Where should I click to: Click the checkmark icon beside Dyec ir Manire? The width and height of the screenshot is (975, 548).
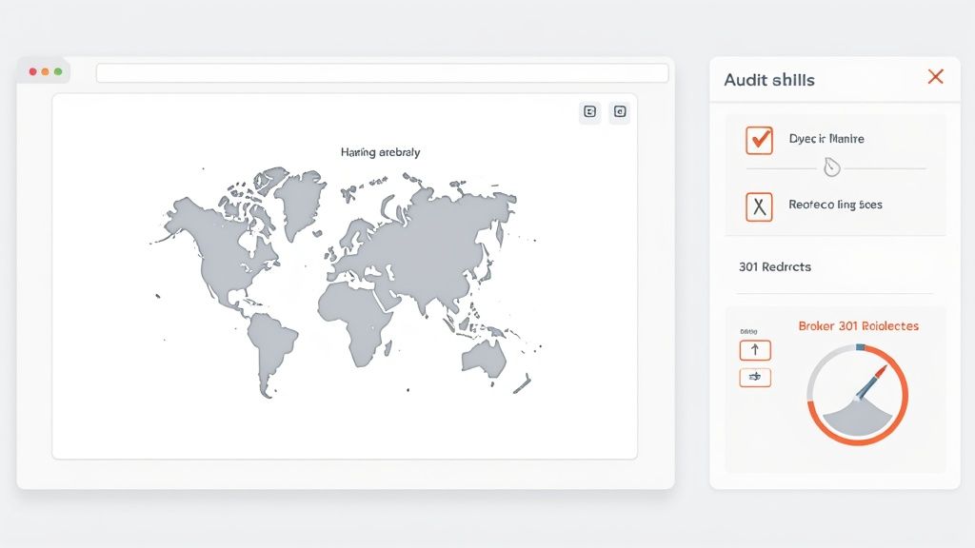758,140
